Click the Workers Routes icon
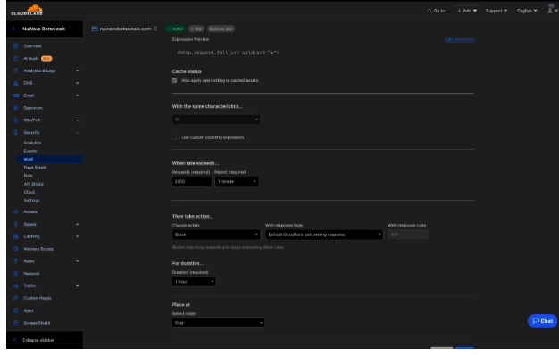Screen dimensions: 559x355 tap(16, 249)
